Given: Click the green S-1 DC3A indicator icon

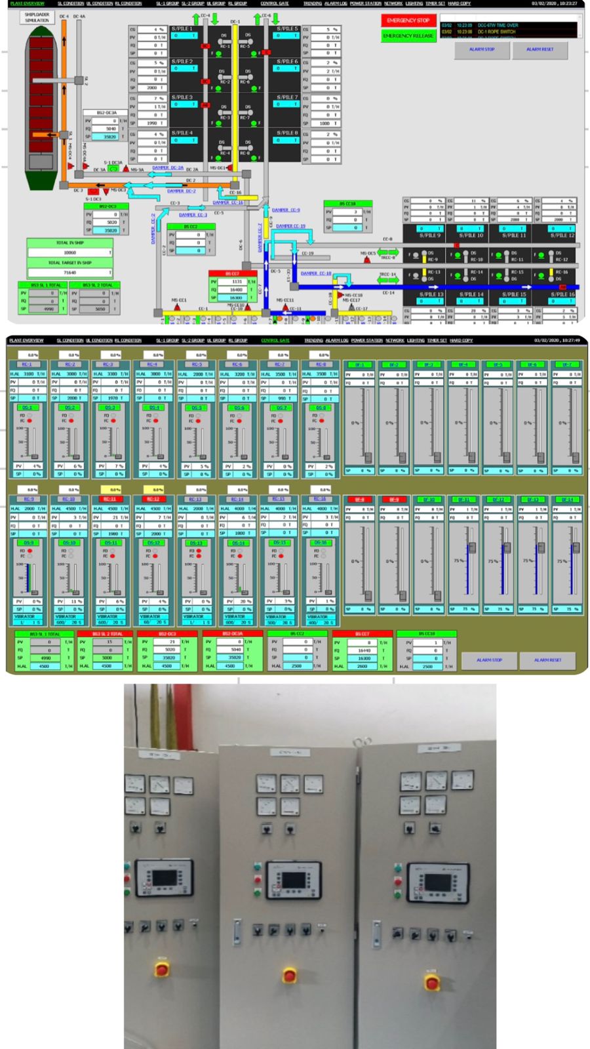Looking at the screenshot, I should [x=113, y=169].
